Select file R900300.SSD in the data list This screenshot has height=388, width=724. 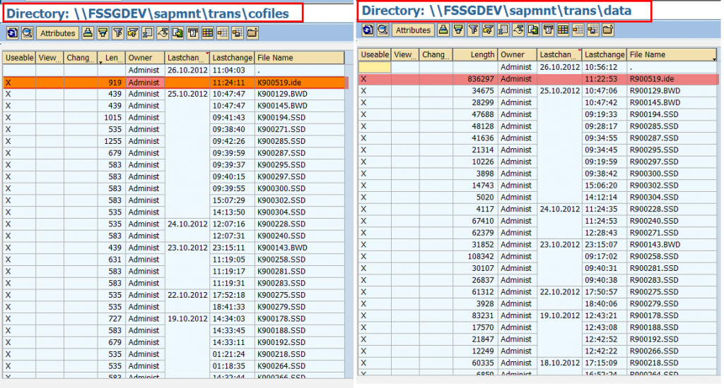point(654,174)
